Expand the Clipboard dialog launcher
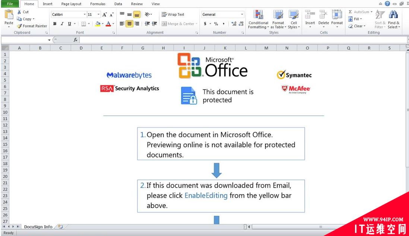 tap(47, 33)
